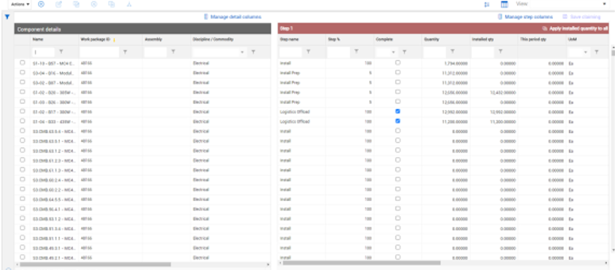Click the Installed qty column header
The height and width of the screenshot is (270, 615).
click(x=482, y=39)
